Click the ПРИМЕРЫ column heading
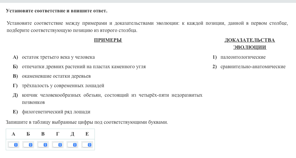 tap(108, 40)
